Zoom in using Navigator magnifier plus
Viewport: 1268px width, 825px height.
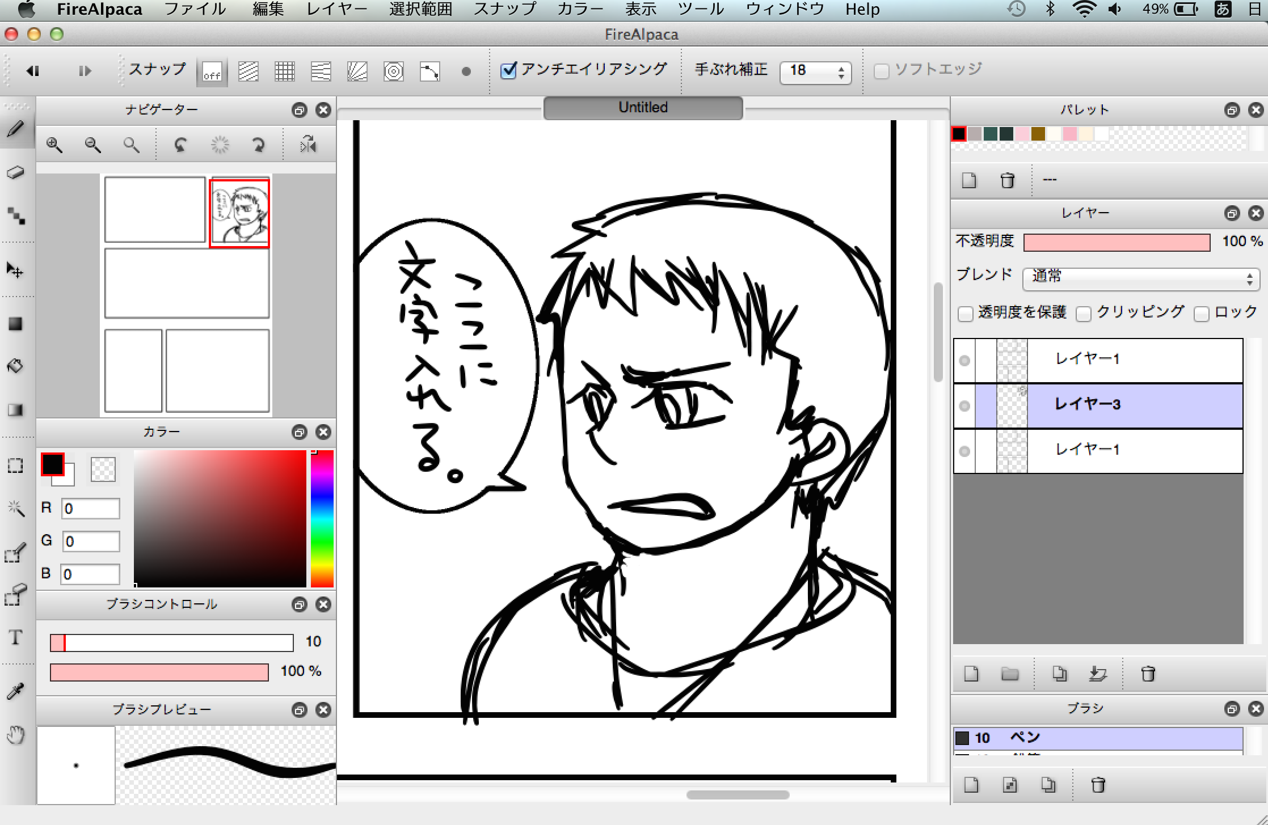[x=54, y=145]
